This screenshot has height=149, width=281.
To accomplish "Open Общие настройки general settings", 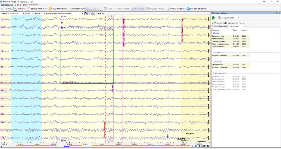I will click(176, 9).
